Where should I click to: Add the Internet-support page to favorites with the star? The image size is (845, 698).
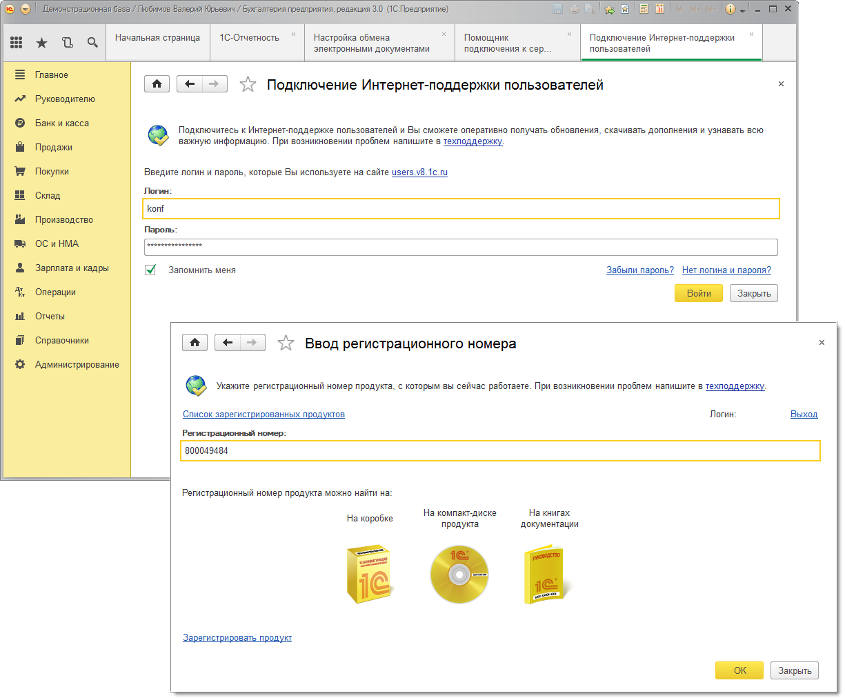point(248,84)
